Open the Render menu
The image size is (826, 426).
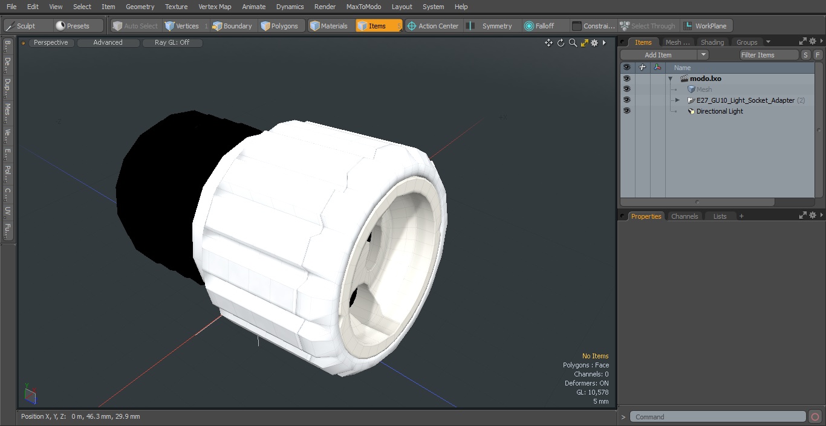(325, 7)
